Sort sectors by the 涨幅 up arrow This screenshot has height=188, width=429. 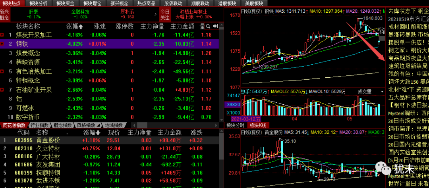(80, 27)
